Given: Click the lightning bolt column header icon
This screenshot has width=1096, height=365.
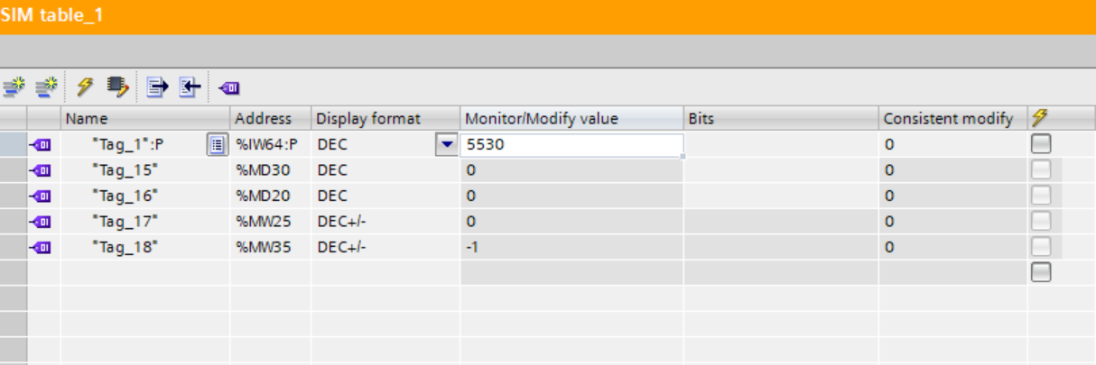Looking at the screenshot, I should (1039, 118).
